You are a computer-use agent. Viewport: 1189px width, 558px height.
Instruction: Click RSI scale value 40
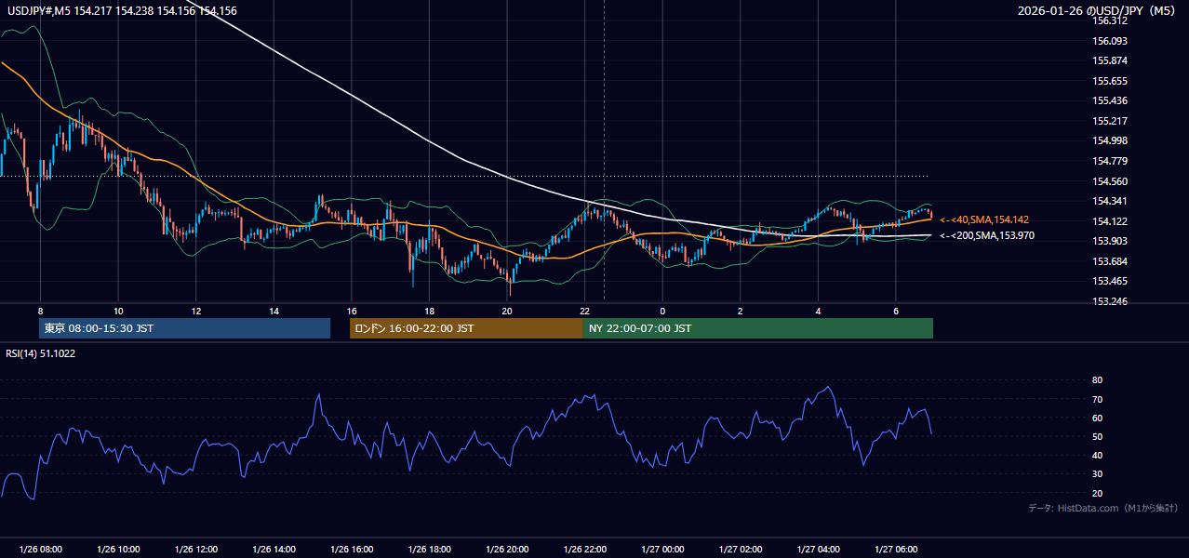pyautogui.click(x=1097, y=455)
